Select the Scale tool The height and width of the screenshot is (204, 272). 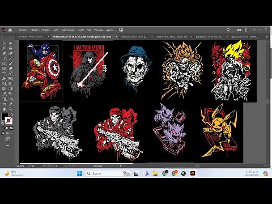(11, 74)
